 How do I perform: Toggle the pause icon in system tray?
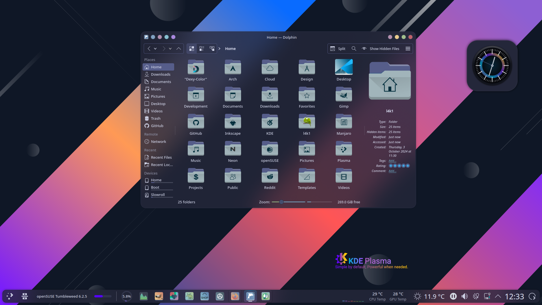click(453, 296)
